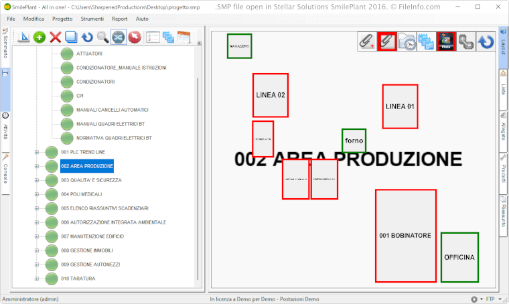
Task: Click the chain link icon
Action: pos(466,42)
